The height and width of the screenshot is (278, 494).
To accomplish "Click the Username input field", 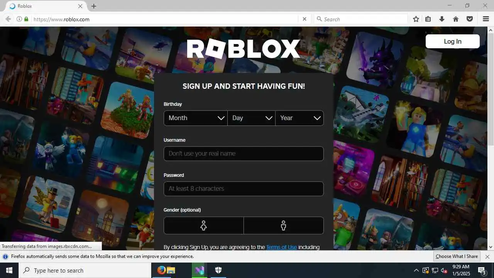I will (x=244, y=154).
